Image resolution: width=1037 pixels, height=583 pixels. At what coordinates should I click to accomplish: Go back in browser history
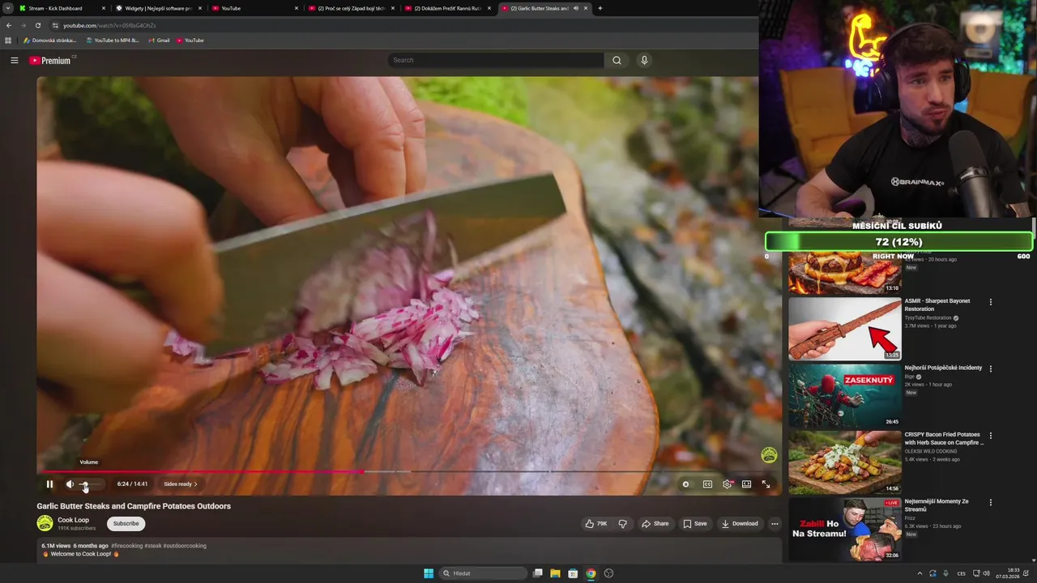coord(9,25)
